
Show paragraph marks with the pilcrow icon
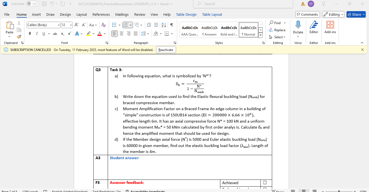click(x=171, y=25)
